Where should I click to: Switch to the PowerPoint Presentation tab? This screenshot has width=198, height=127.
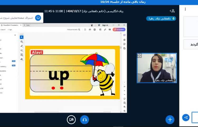coord(11,25)
